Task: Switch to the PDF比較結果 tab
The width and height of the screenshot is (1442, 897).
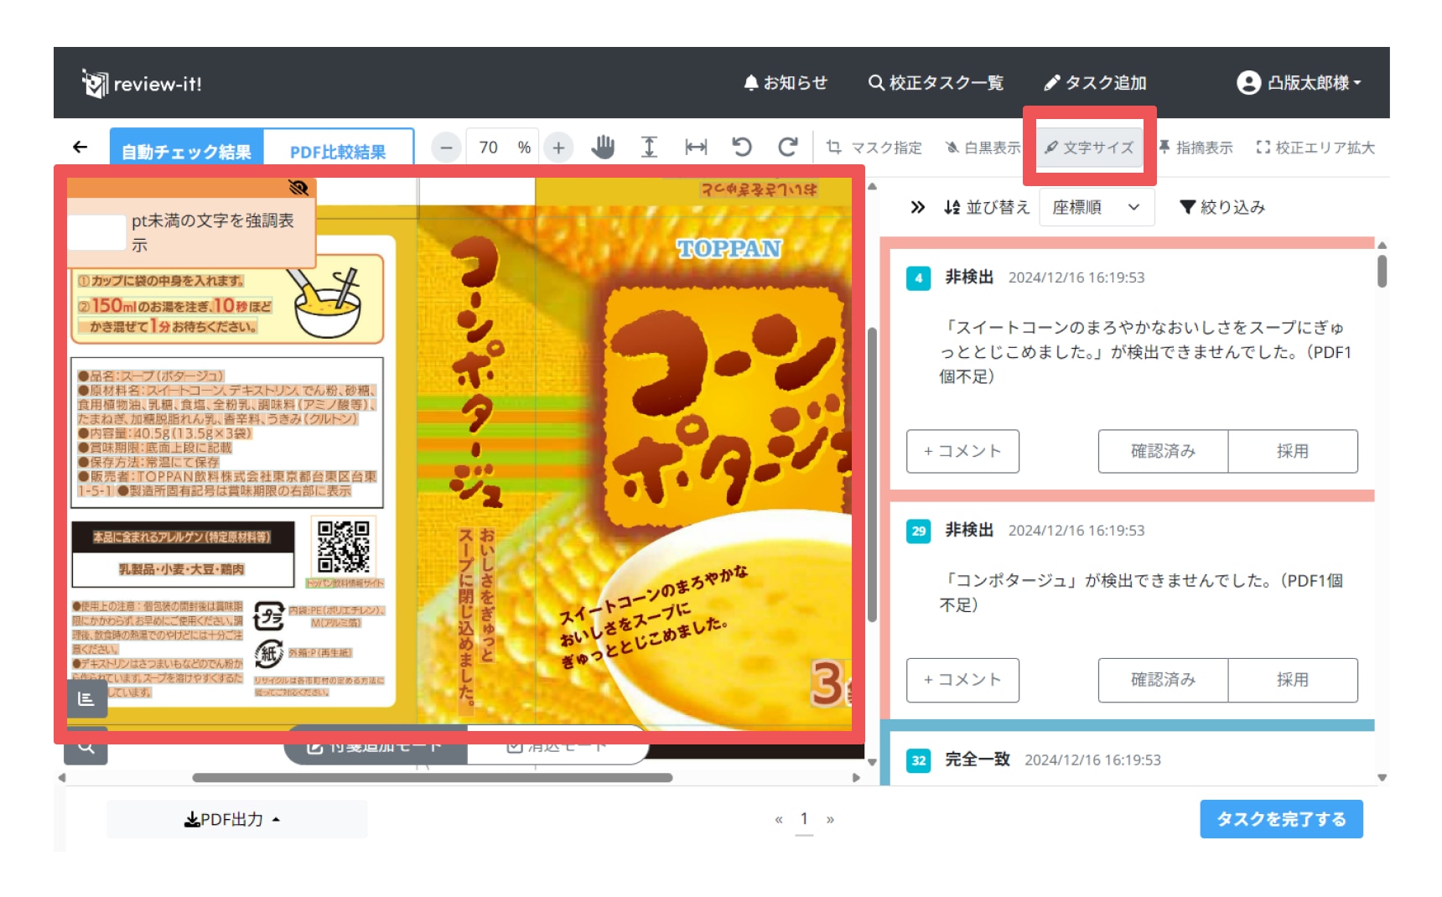Action: [x=338, y=152]
